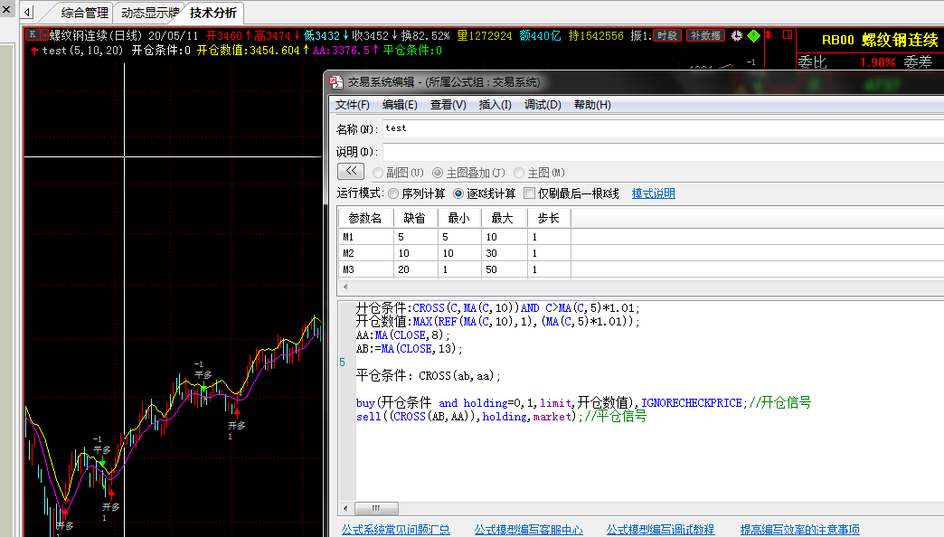Open the 编辑(E) menu

pos(400,105)
